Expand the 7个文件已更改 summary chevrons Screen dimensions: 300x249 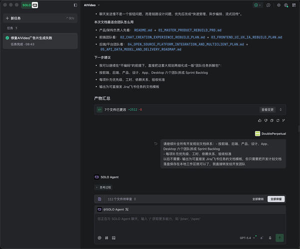click(281, 110)
